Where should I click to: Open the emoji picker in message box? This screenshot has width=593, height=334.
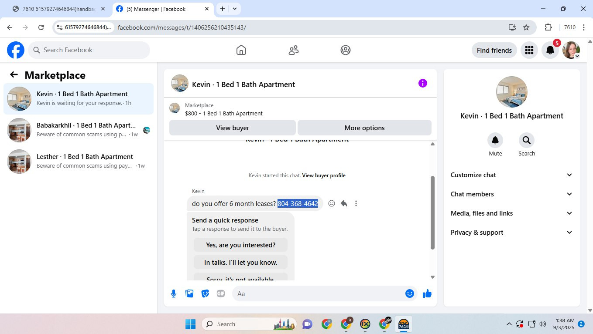point(409,294)
